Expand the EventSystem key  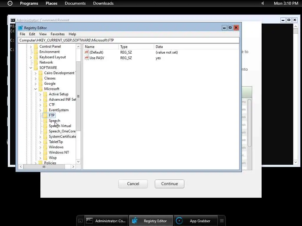click(40, 110)
